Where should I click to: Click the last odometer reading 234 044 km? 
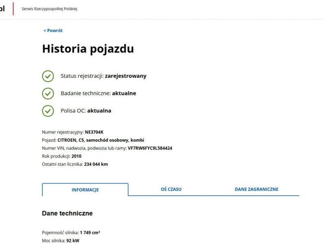[96, 164]
